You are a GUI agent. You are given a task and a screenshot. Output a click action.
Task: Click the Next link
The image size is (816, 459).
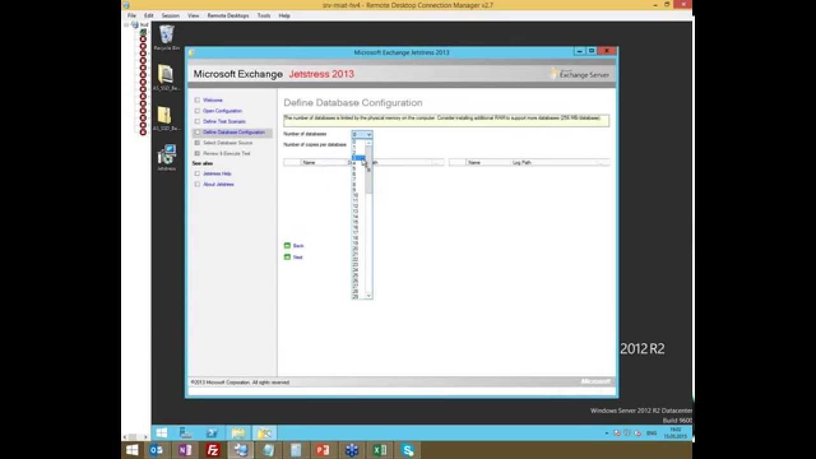coord(298,257)
